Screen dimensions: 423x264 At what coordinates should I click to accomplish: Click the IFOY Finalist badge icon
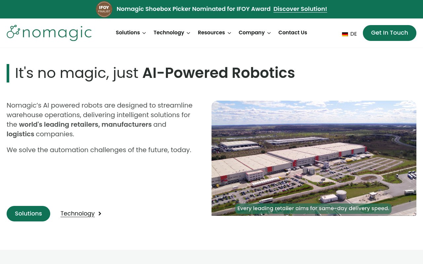pyautogui.click(x=104, y=9)
